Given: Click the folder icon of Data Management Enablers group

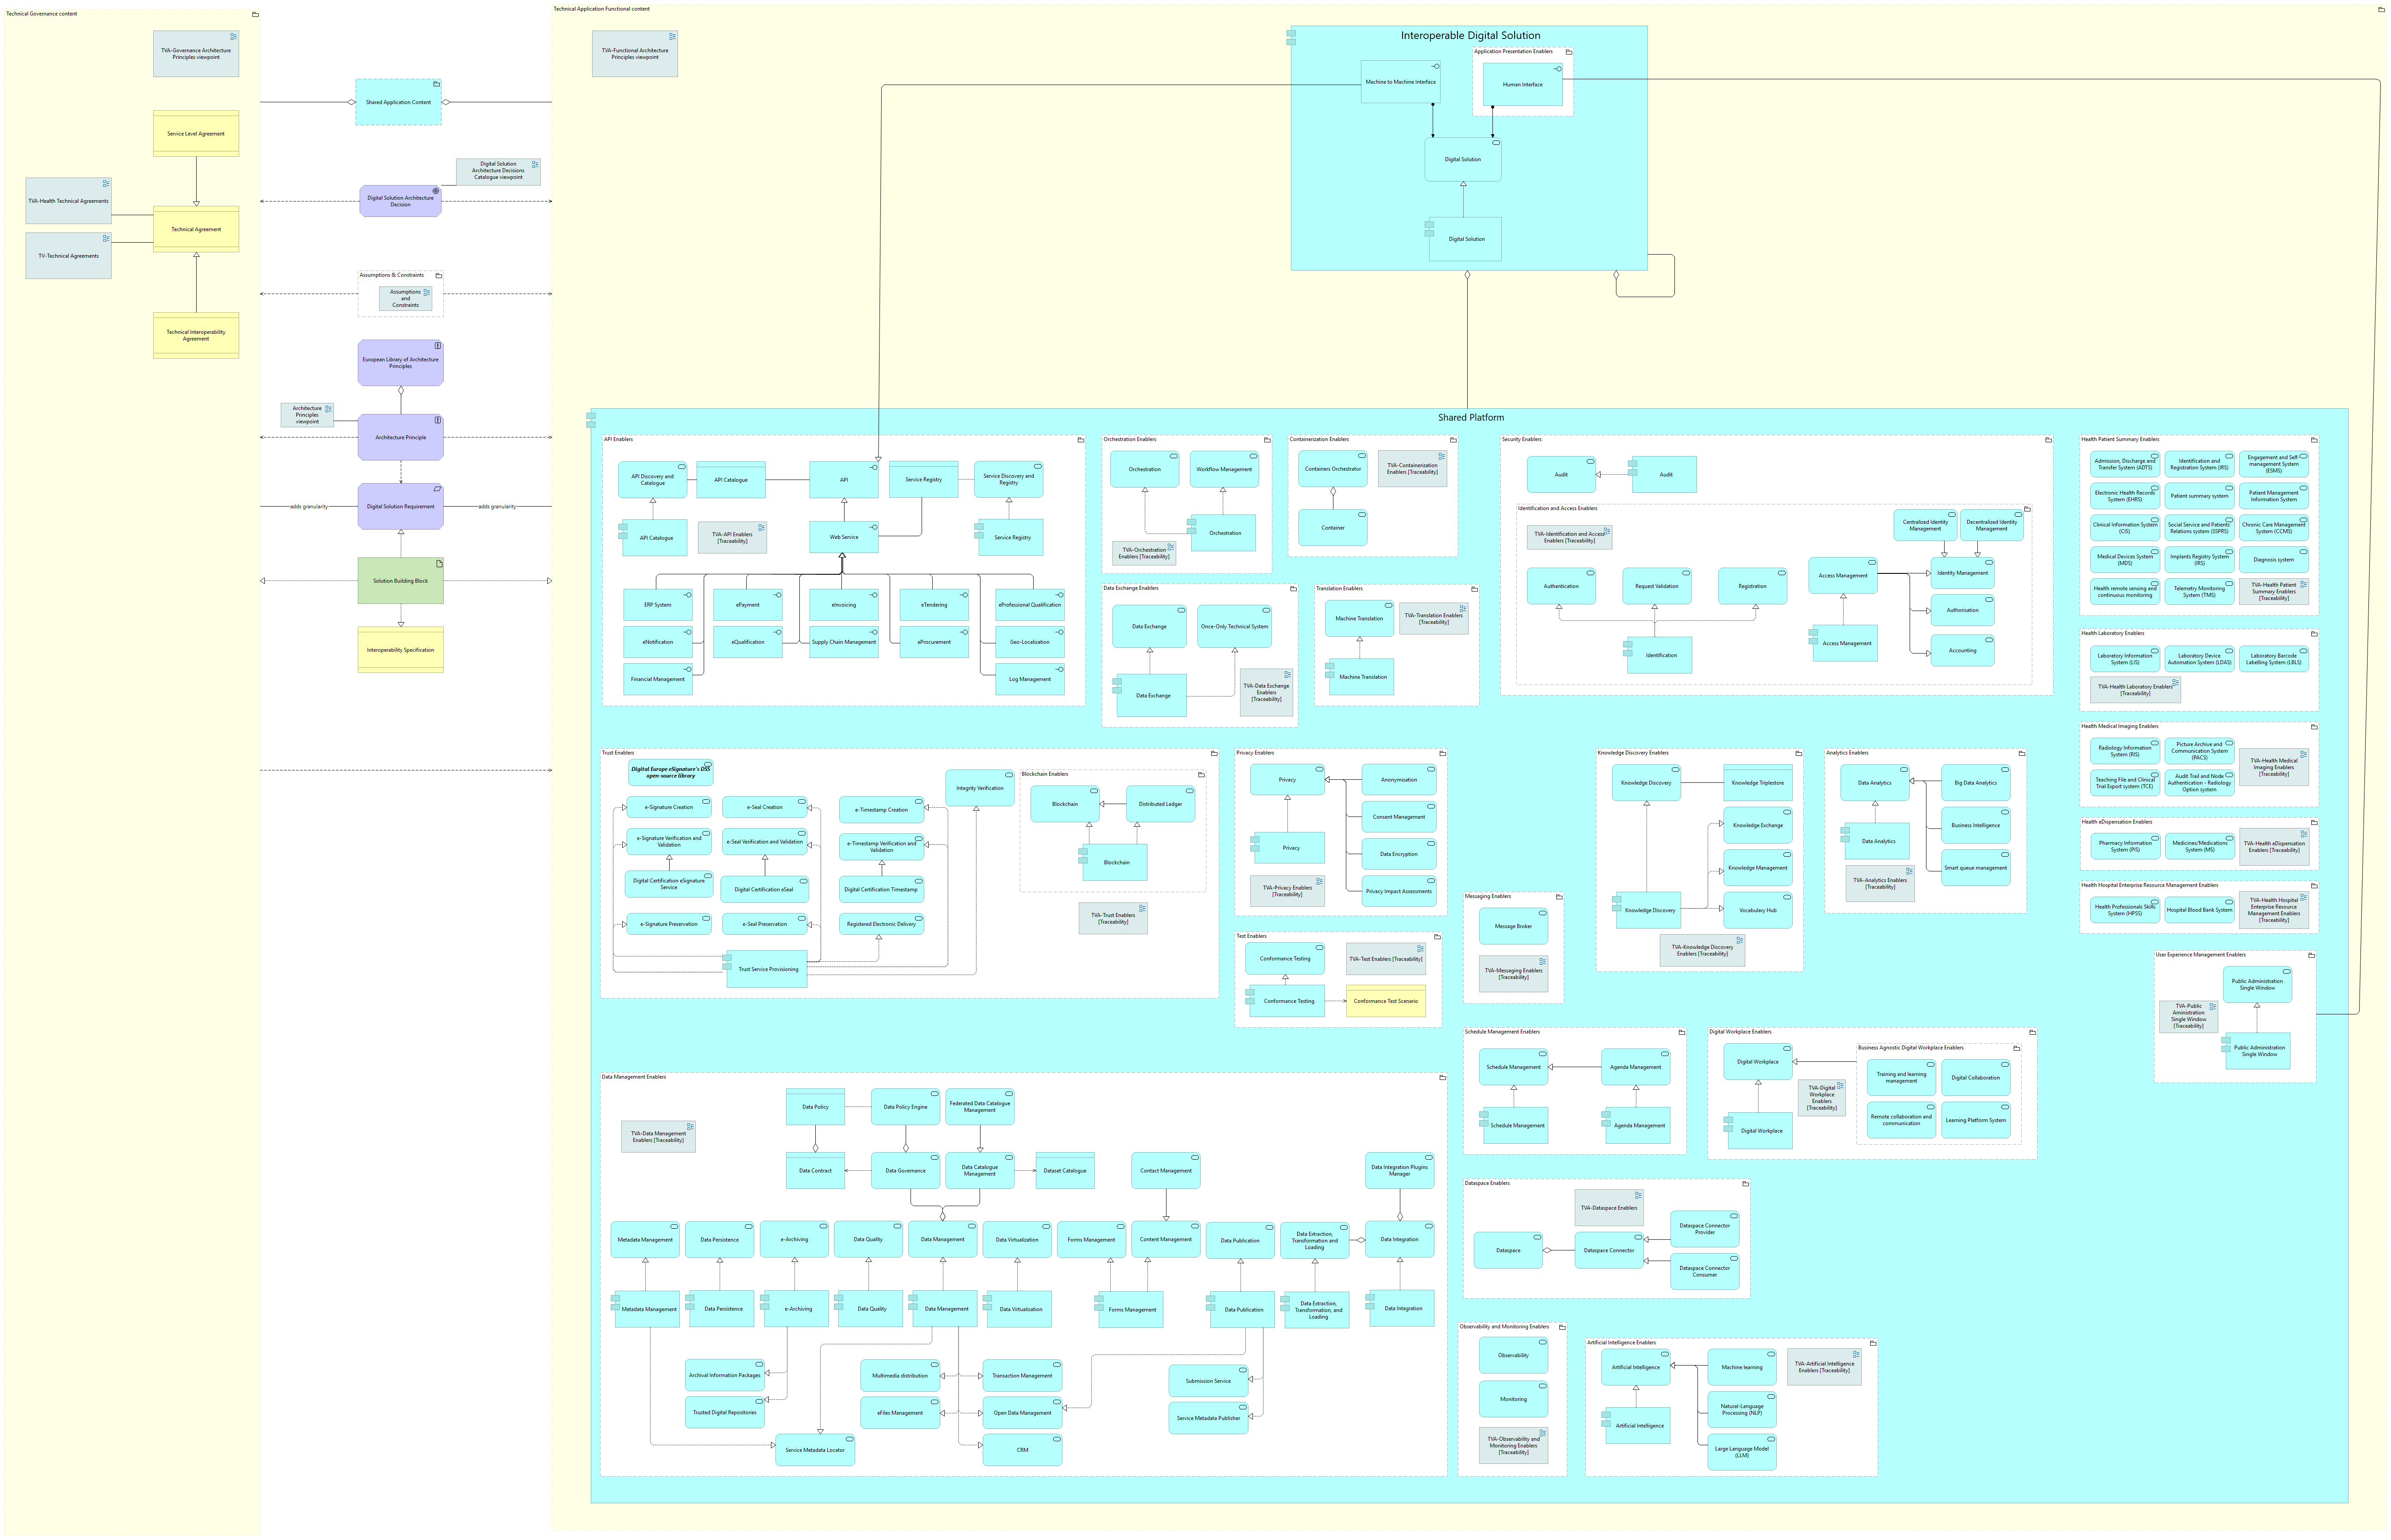Looking at the screenshot, I should point(1442,1078).
